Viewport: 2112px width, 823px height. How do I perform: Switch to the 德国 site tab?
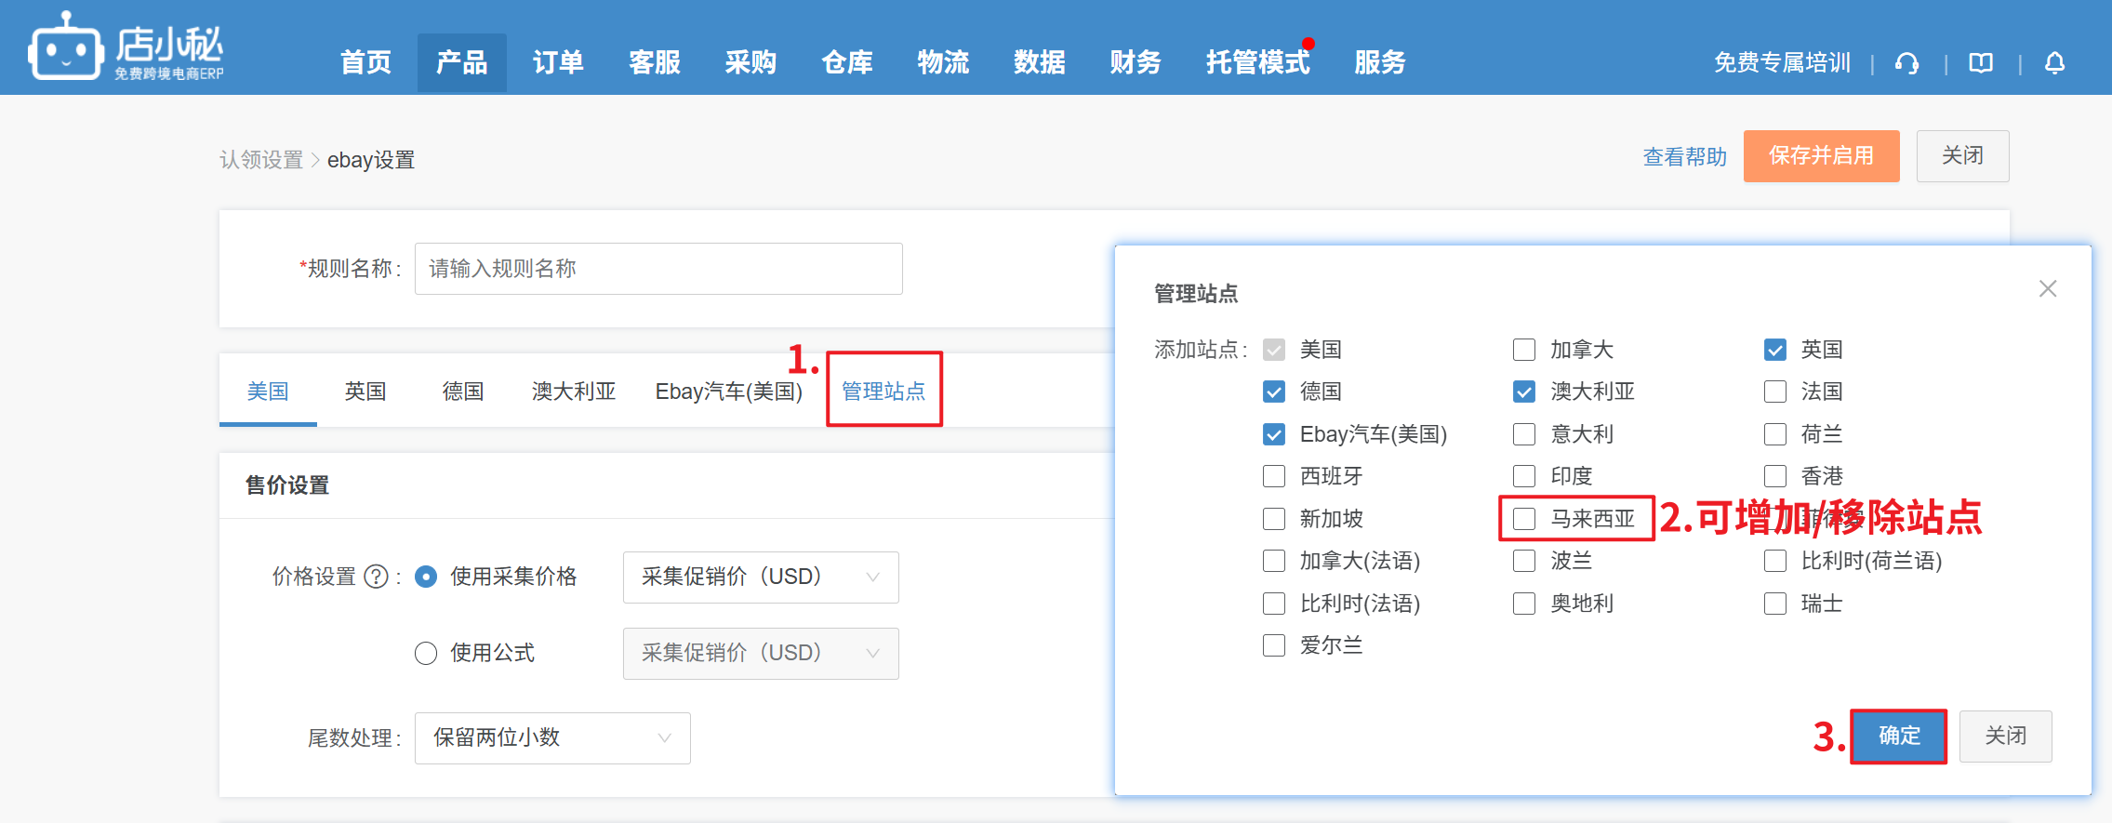(x=463, y=392)
